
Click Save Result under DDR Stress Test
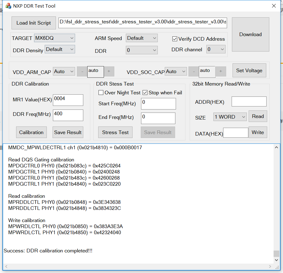[158, 132]
